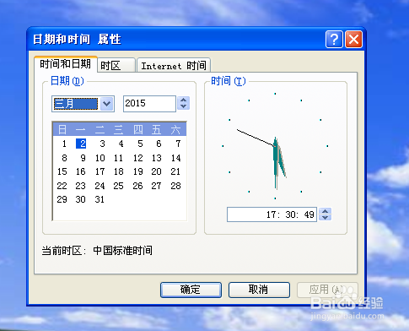The image size is (409, 331).
Task: Select day 17 in the calendar
Action: [100, 171]
